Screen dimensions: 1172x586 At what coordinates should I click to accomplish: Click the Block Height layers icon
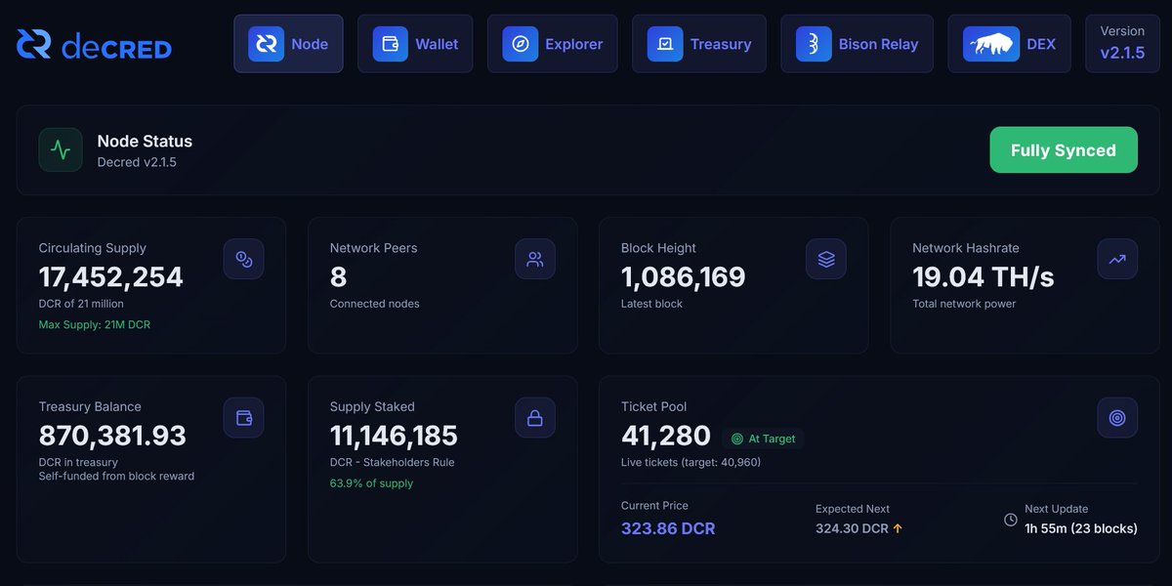826,259
